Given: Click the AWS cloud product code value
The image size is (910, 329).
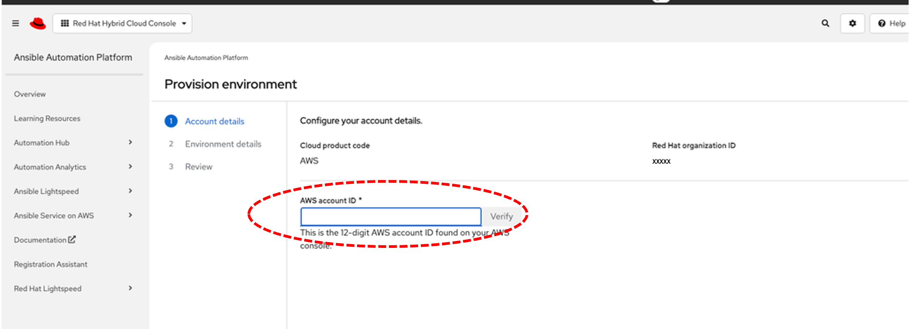Looking at the screenshot, I should [309, 161].
